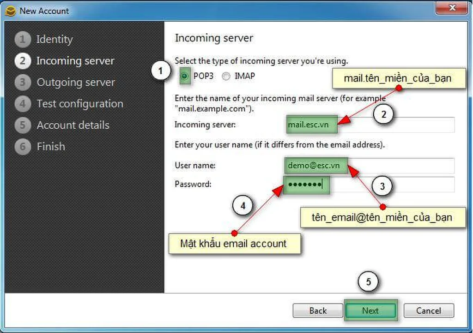Image resolution: width=473 pixels, height=333 pixels.
Task: Click the Password input field
Action: pyautogui.click(x=369, y=184)
